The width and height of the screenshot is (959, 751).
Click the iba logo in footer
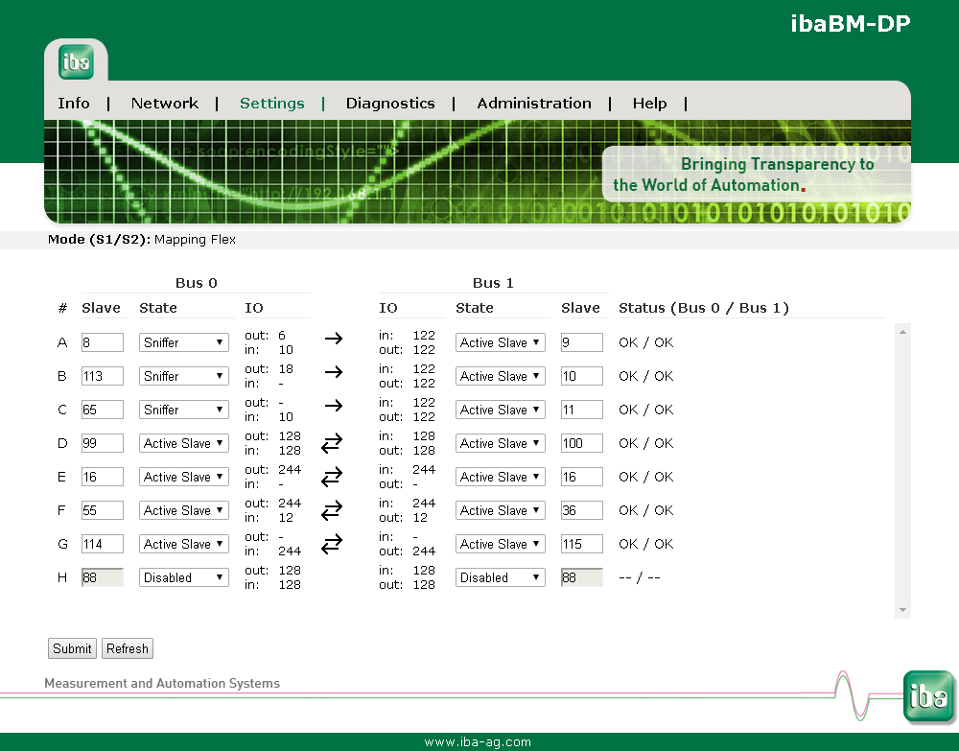pyautogui.click(x=927, y=695)
